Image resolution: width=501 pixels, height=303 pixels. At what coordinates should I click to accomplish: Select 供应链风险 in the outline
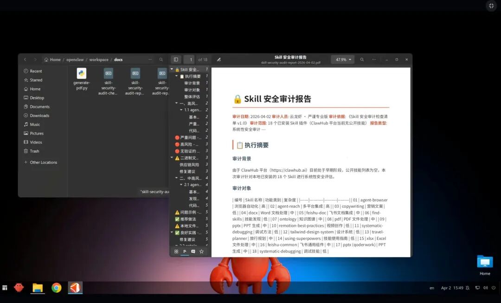coord(189,165)
